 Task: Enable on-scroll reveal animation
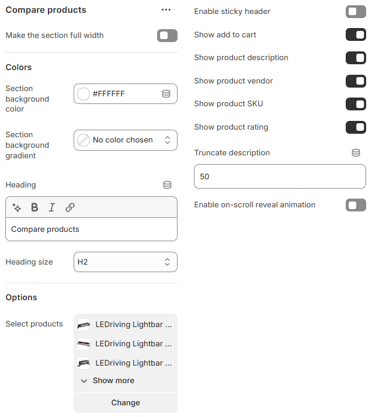[x=356, y=205]
